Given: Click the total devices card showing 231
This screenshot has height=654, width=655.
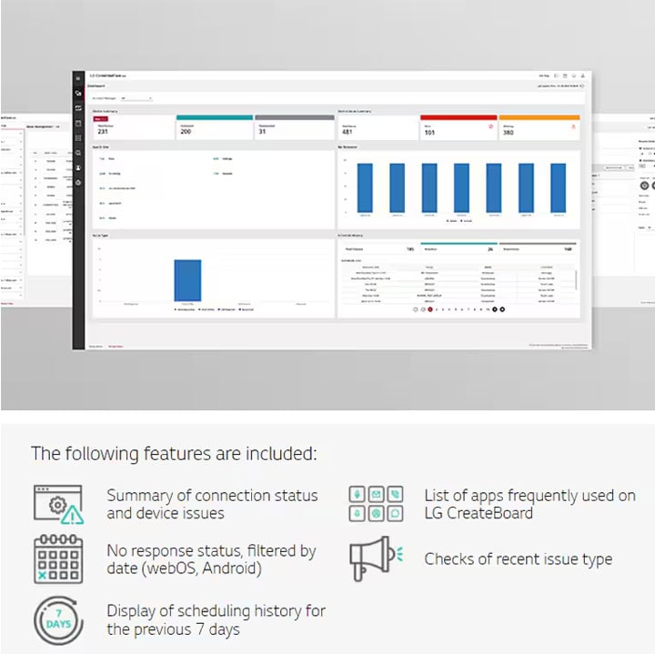Looking at the screenshot, I should pos(133,127).
